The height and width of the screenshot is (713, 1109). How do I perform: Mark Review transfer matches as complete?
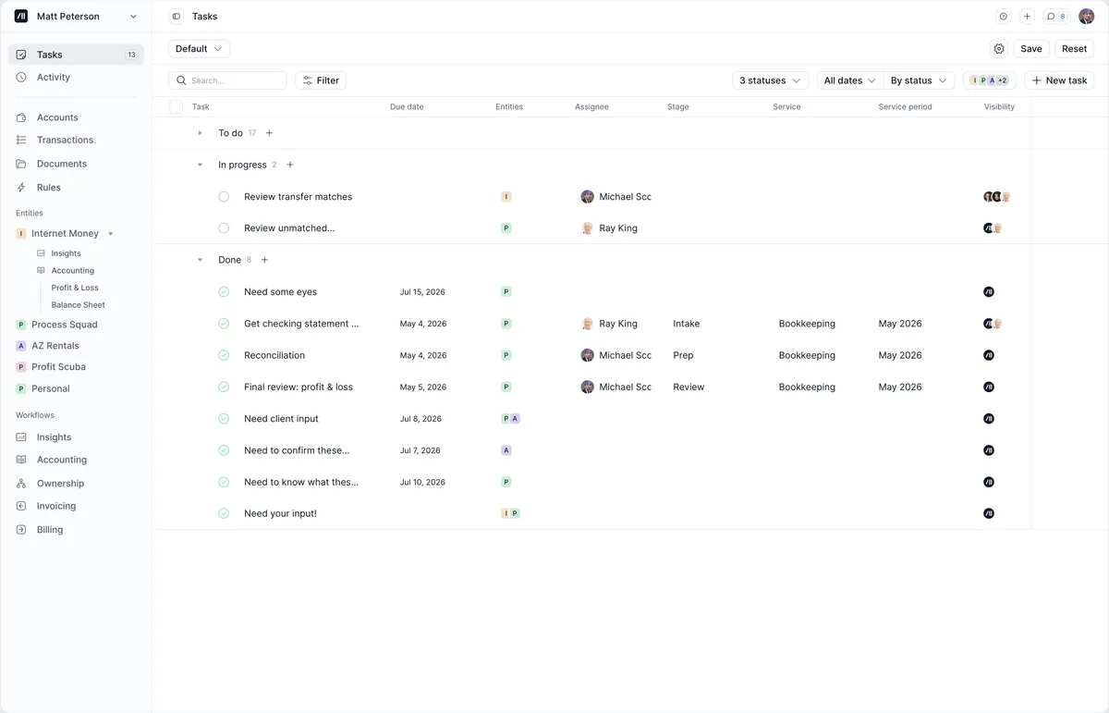[224, 197]
